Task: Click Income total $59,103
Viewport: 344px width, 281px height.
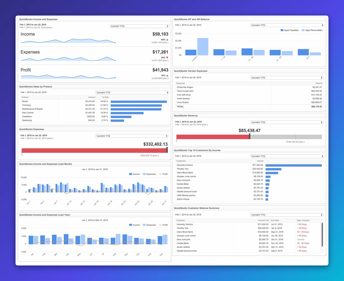Action: pyautogui.click(x=160, y=34)
